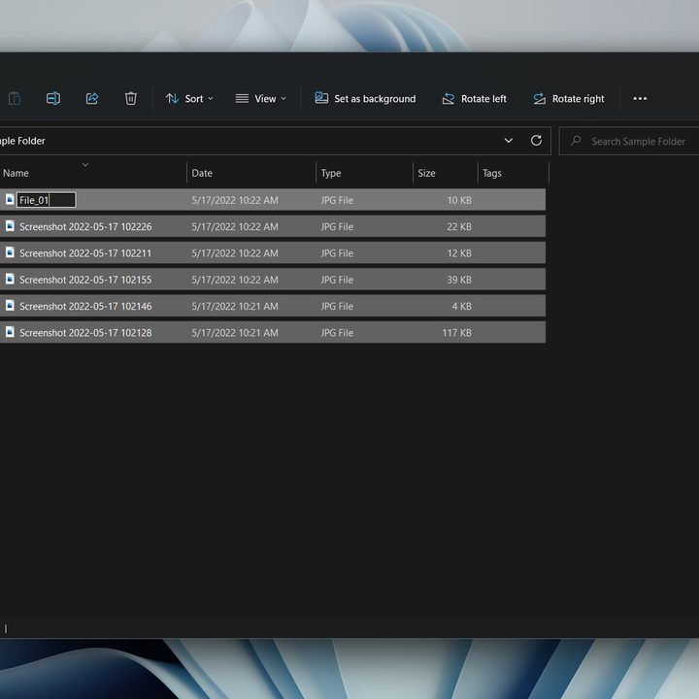Toggle sort direction chevron above Name
699x699 pixels.
pyautogui.click(x=85, y=165)
